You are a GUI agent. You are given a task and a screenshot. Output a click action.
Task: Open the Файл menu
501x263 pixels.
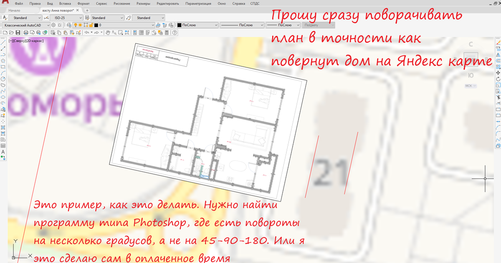(19, 3)
